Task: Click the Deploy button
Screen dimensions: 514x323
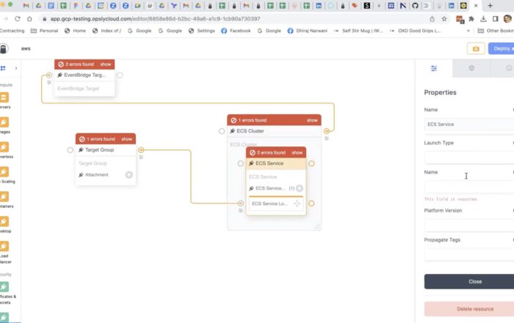Action: point(502,49)
